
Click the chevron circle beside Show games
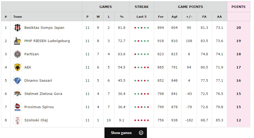coord(141,133)
